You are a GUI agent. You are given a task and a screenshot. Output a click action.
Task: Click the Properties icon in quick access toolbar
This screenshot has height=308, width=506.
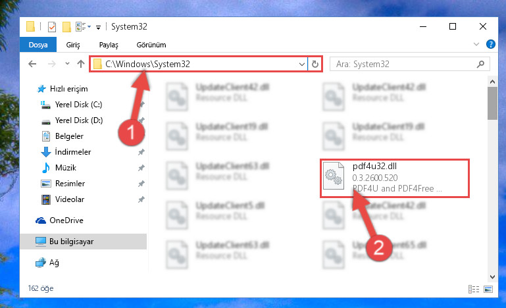click(x=51, y=27)
